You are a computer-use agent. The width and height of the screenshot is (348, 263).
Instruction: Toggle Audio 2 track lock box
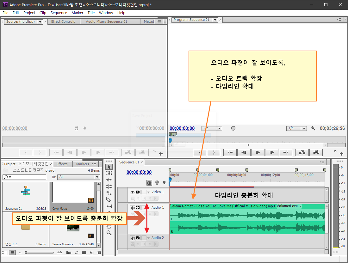(144, 238)
